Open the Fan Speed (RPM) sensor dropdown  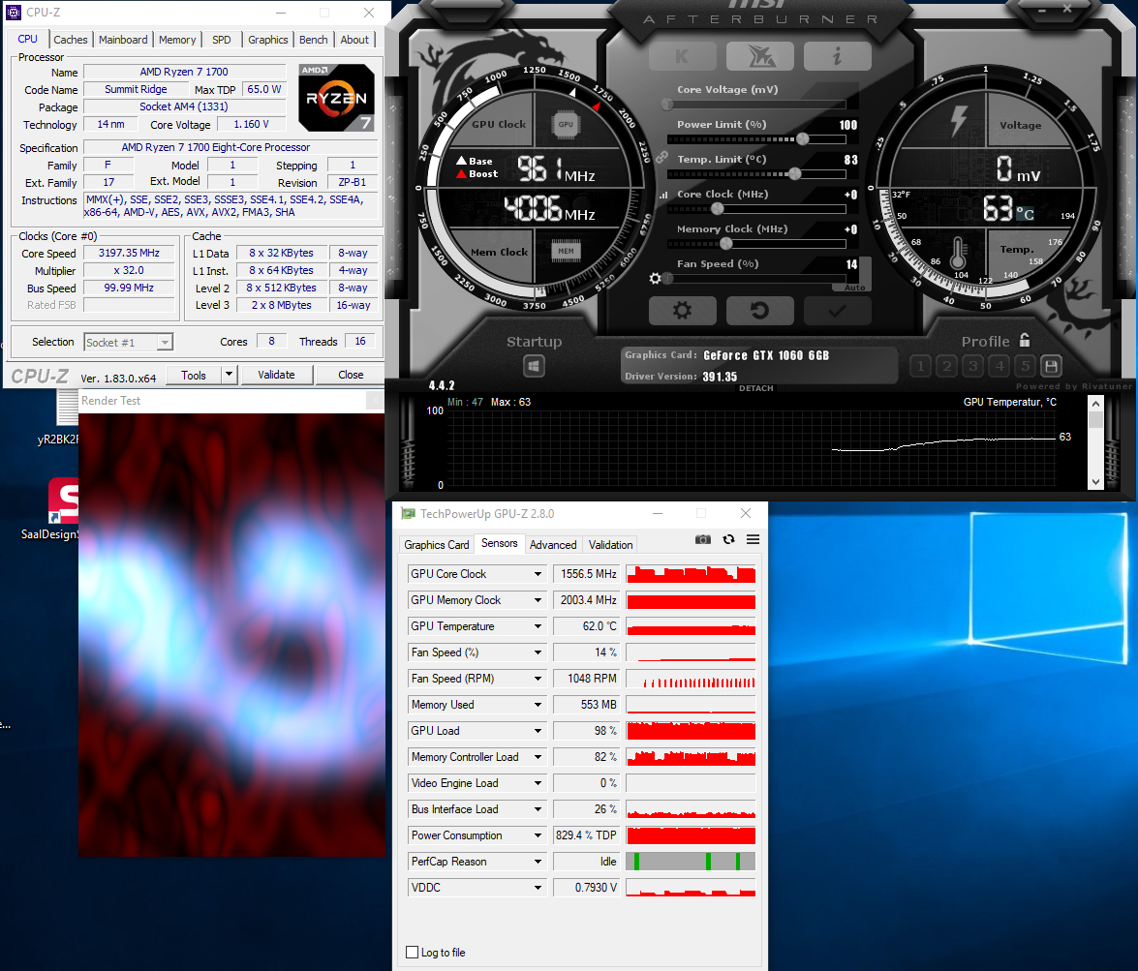tap(538, 679)
